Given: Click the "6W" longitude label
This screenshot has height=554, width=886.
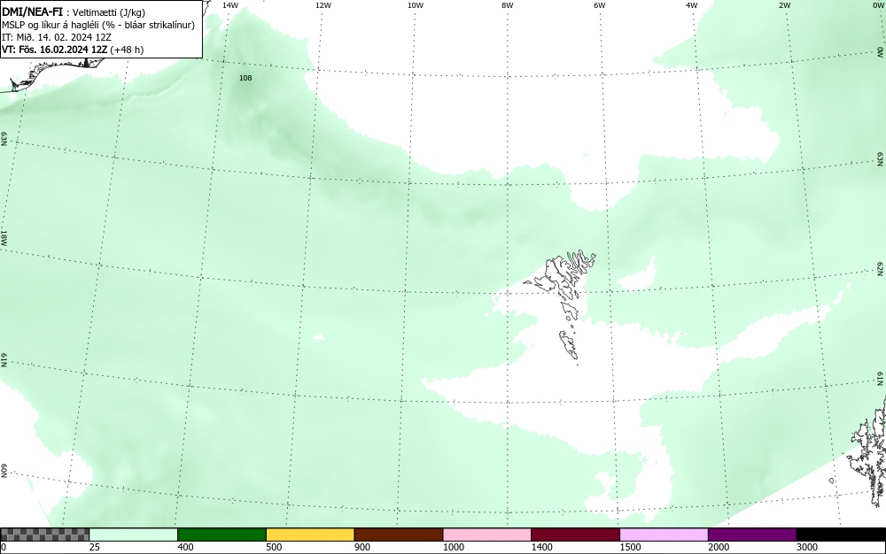Looking at the screenshot, I should [x=600, y=5].
